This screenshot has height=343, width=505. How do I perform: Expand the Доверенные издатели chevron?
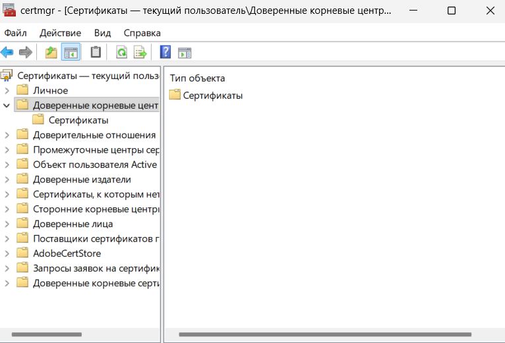[7, 180]
